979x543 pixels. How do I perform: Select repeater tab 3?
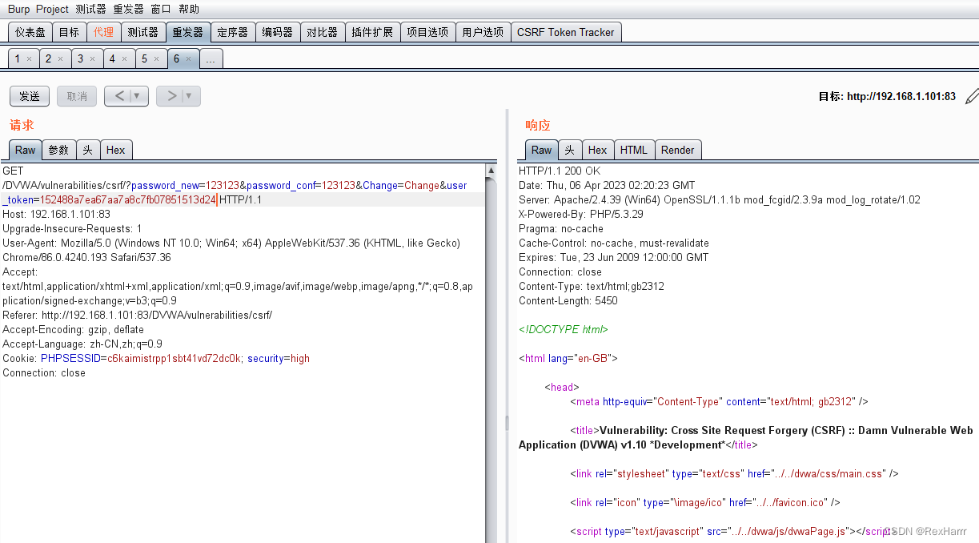tap(80, 58)
